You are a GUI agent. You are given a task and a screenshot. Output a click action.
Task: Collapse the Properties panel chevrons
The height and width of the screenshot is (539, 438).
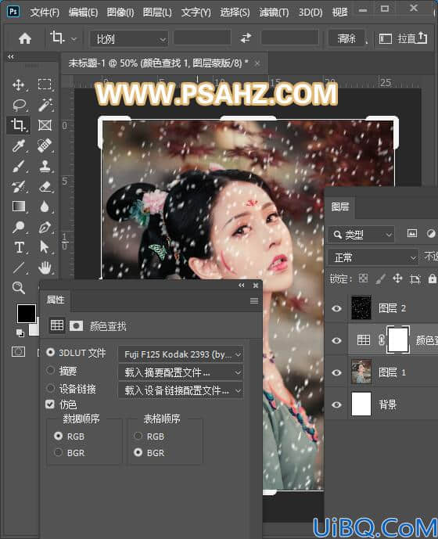point(242,286)
